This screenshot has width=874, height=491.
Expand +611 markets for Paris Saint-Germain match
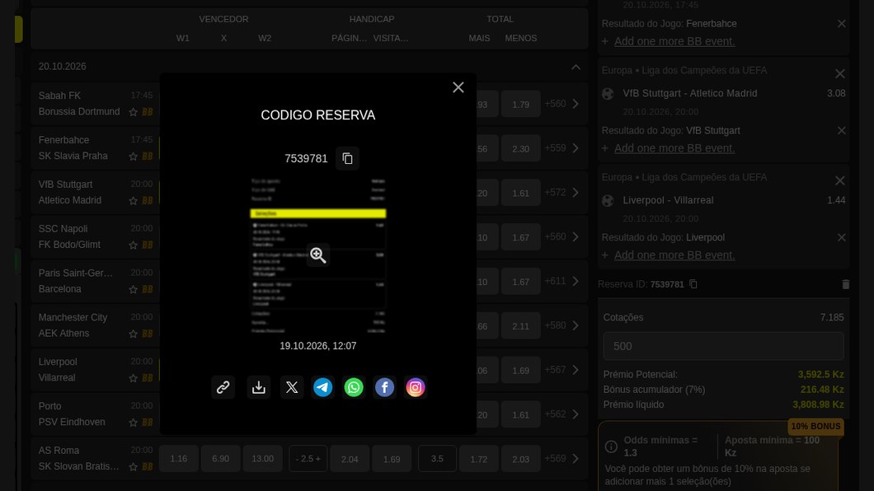562,281
